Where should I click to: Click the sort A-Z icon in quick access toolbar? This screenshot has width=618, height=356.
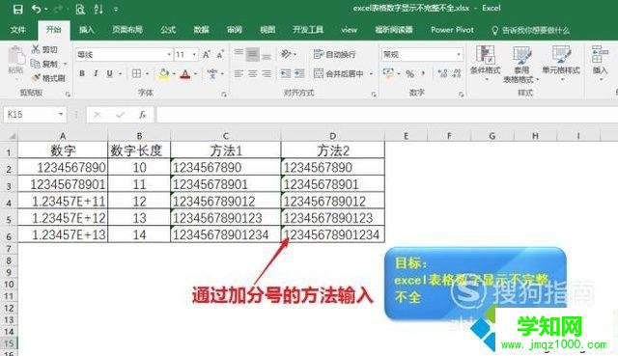click(98, 9)
